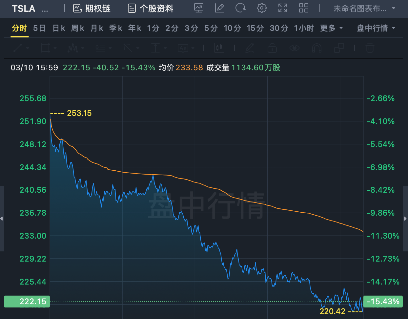
Task: Open the 盘中行情 session dropdown
Action: coord(376,28)
